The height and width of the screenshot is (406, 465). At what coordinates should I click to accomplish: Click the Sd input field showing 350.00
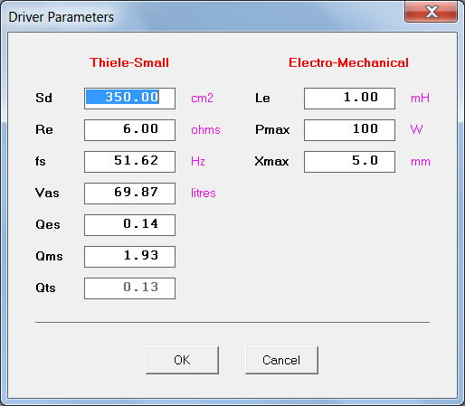[x=129, y=99]
